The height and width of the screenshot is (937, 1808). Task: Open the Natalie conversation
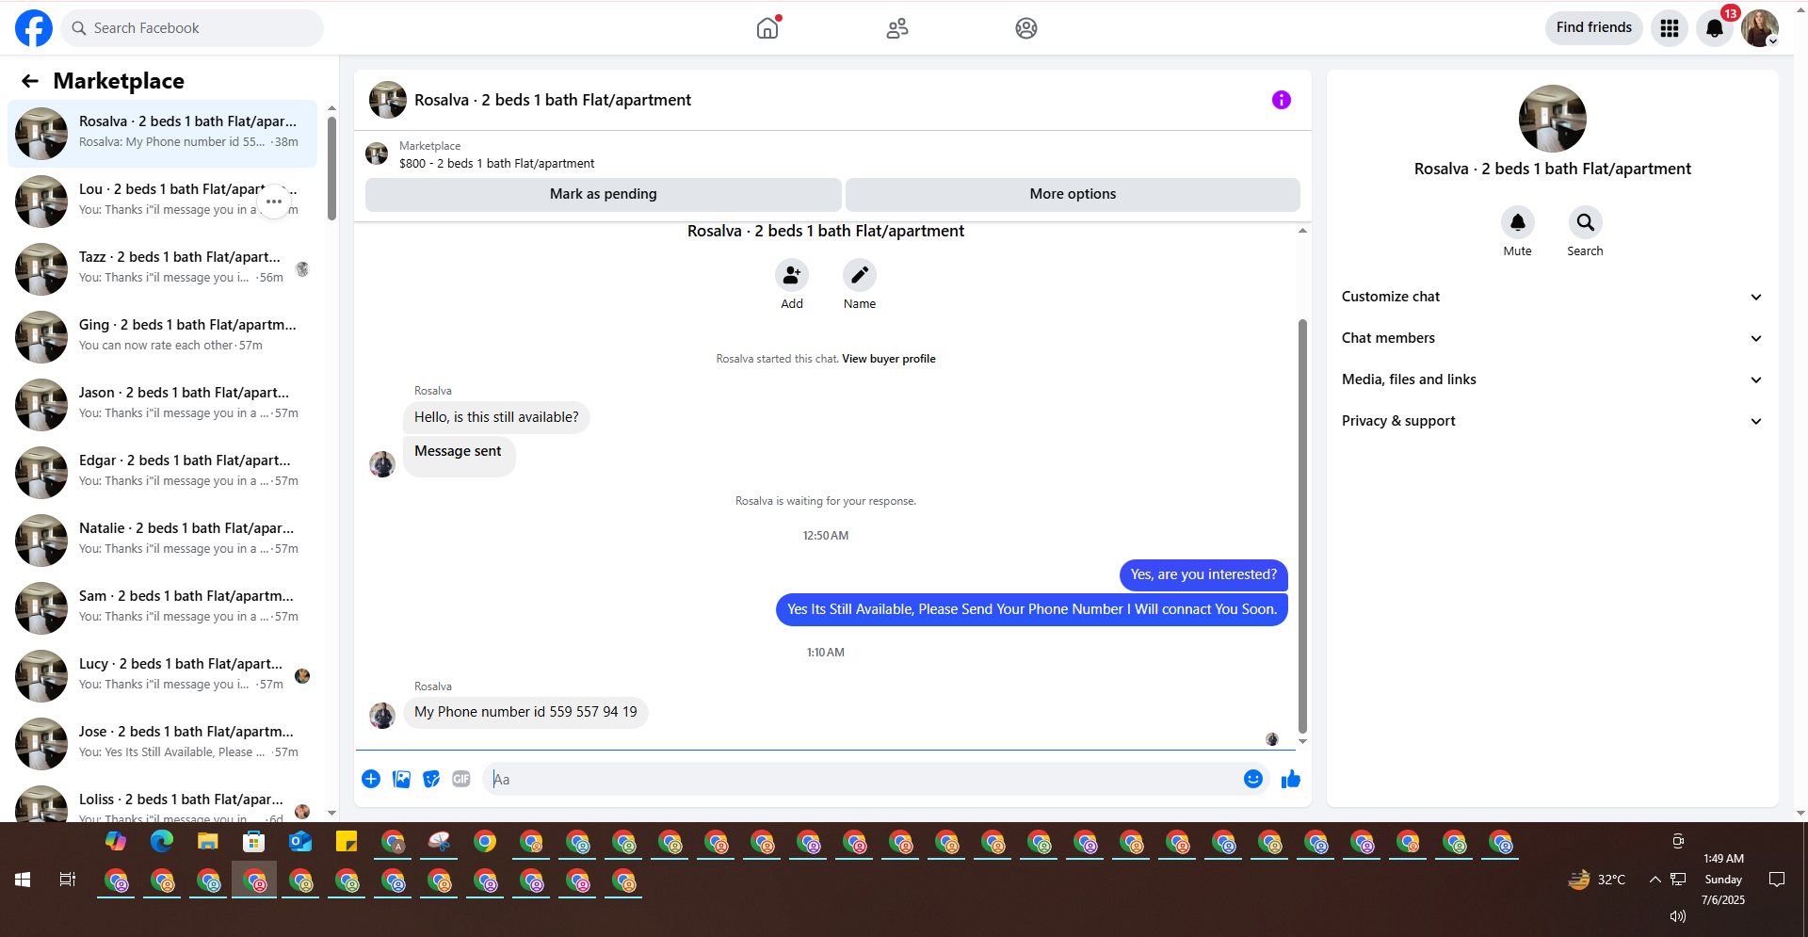163,541
